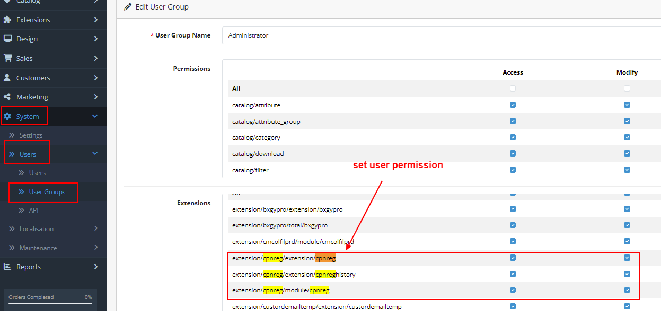Click the double-arrow icon beside API
The width and height of the screenshot is (661, 311).
(x=22, y=210)
